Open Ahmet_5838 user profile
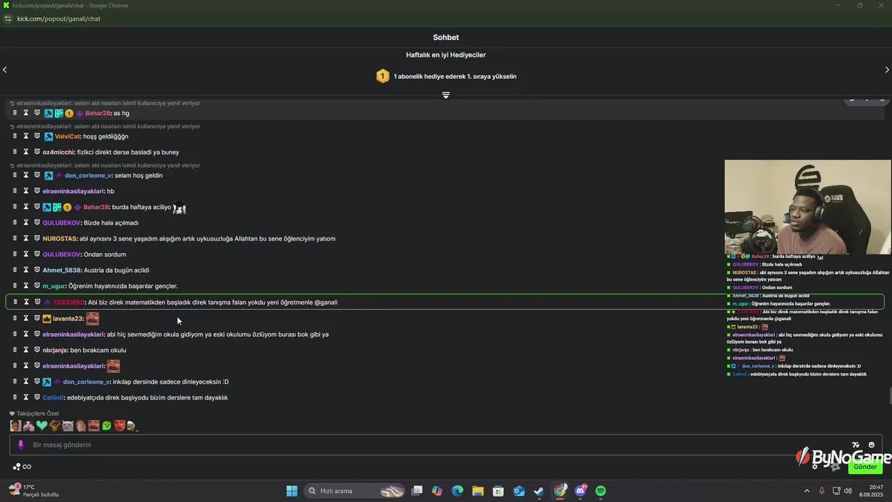 click(61, 270)
